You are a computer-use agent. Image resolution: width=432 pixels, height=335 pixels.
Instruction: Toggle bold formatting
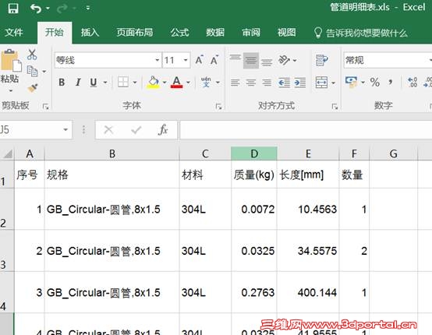[x=62, y=82]
